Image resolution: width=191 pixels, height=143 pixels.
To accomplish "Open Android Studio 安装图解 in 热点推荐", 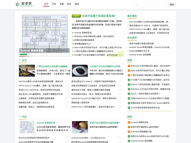I will pos(140,55).
